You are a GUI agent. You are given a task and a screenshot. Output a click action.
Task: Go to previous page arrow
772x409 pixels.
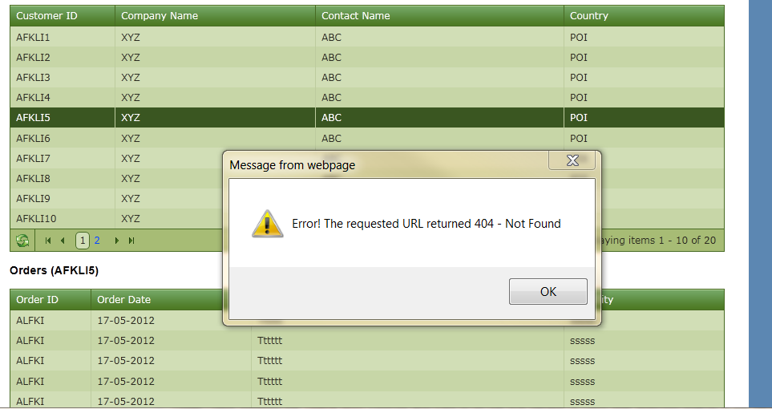63,241
